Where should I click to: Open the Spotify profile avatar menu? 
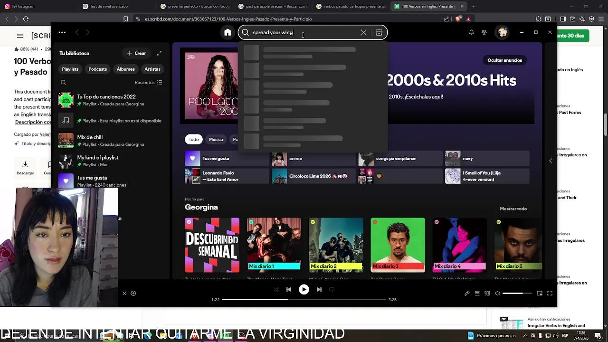(x=502, y=32)
